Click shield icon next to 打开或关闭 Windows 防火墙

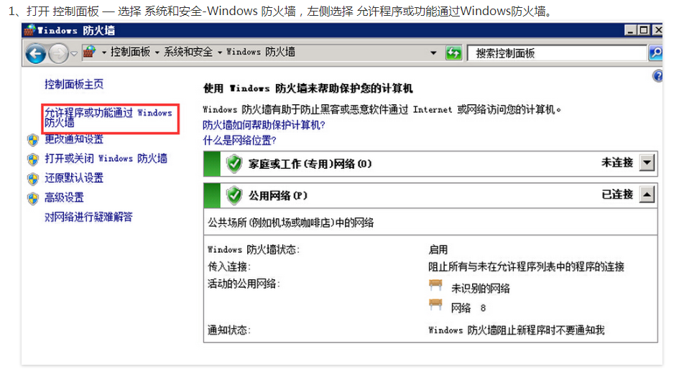(x=33, y=159)
